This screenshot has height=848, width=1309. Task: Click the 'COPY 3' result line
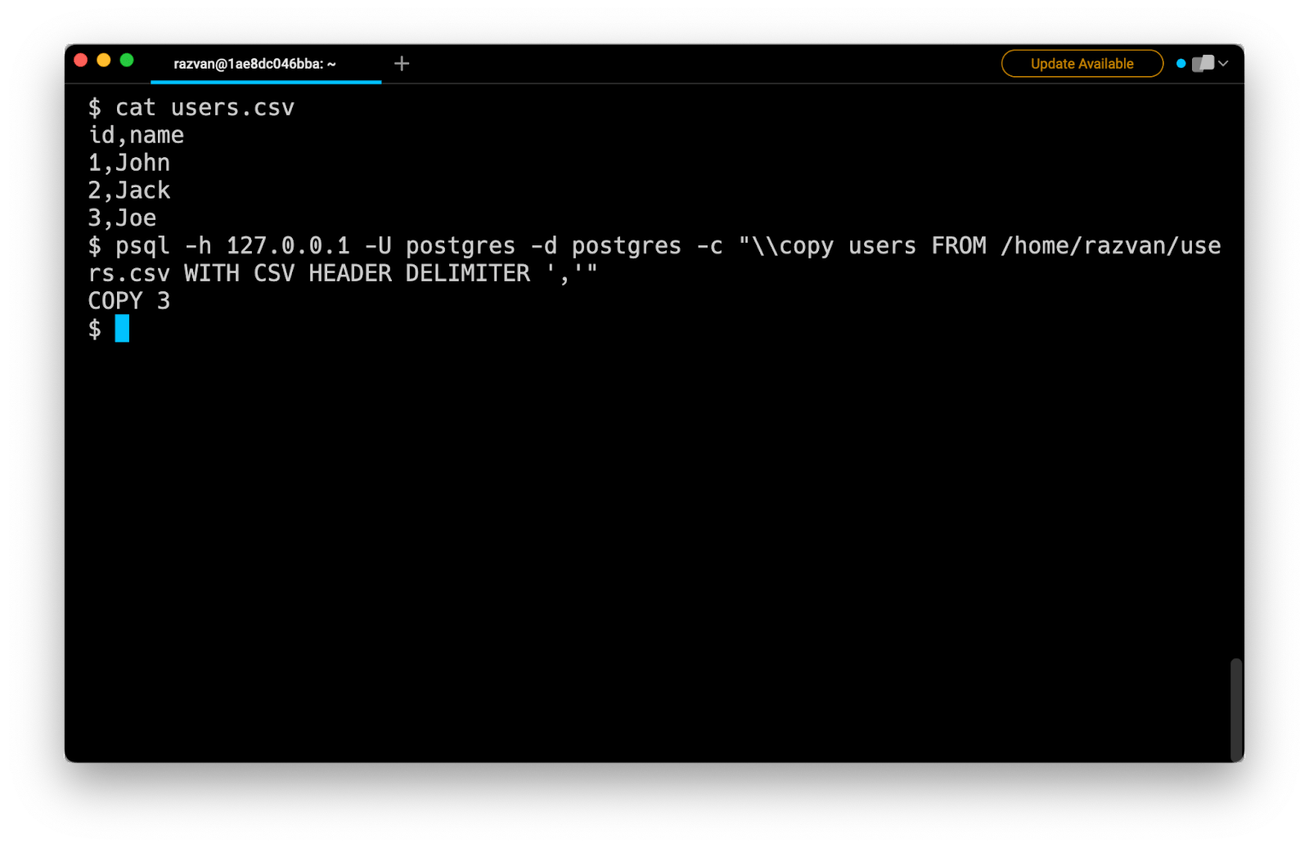[129, 301]
